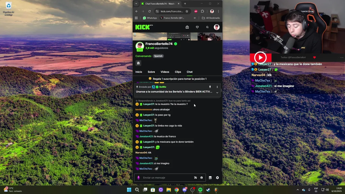Image resolution: width=345 pixels, height=194 pixels.
Task: Switch to the Sobre tab
Action: coord(151,72)
